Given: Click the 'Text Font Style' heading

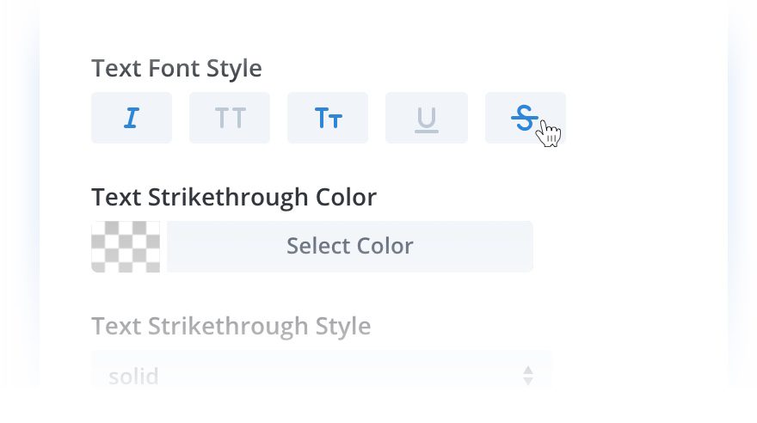Looking at the screenshot, I should pos(176,68).
